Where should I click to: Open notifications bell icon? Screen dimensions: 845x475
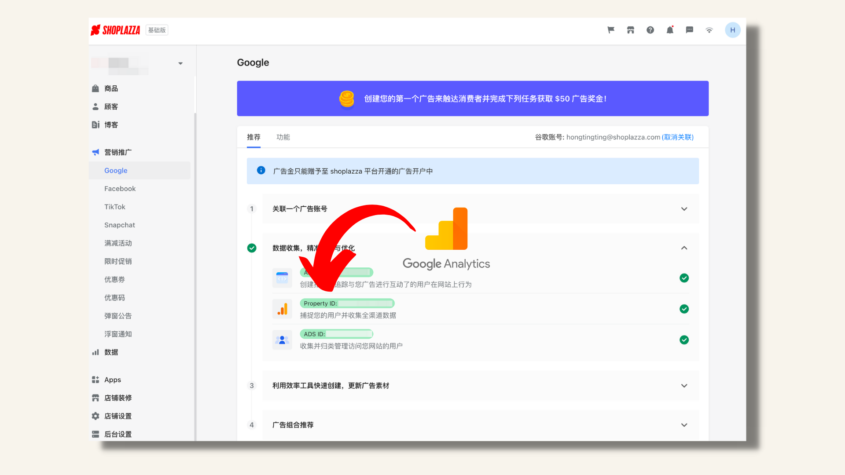670,30
